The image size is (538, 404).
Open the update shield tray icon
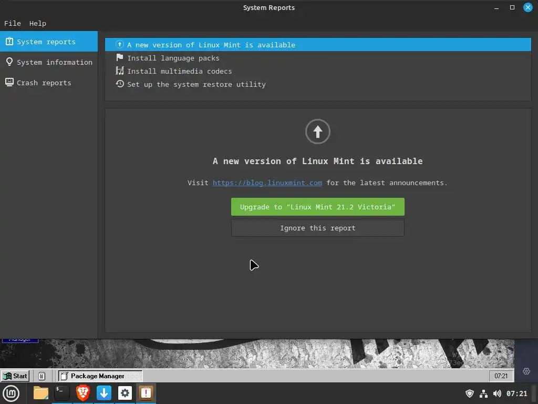tap(470, 393)
